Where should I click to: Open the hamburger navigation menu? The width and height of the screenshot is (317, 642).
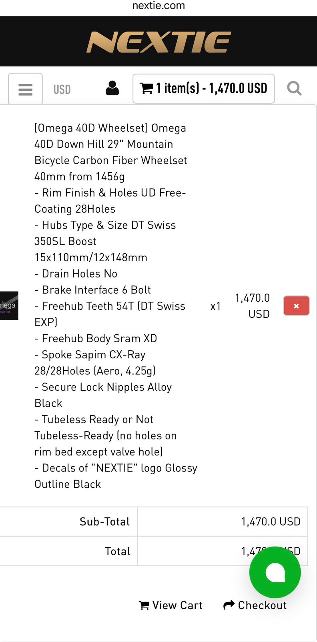(x=25, y=89)
